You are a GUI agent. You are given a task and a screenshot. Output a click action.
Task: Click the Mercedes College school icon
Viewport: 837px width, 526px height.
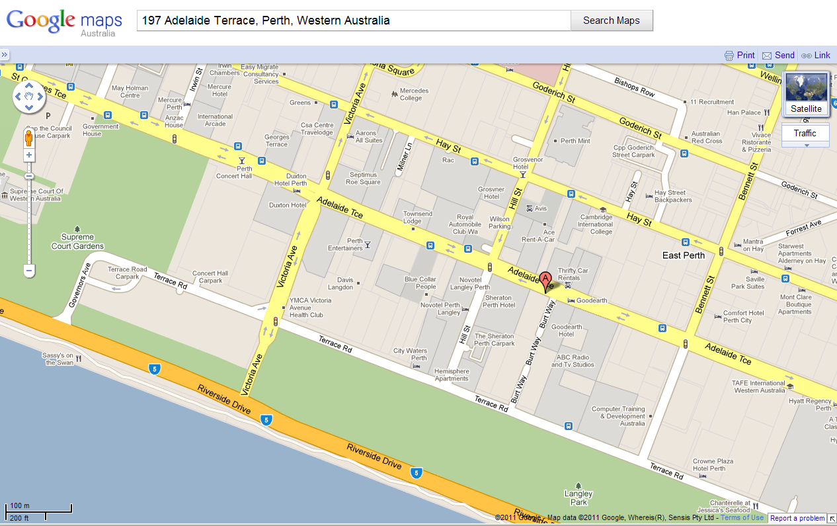395,95
